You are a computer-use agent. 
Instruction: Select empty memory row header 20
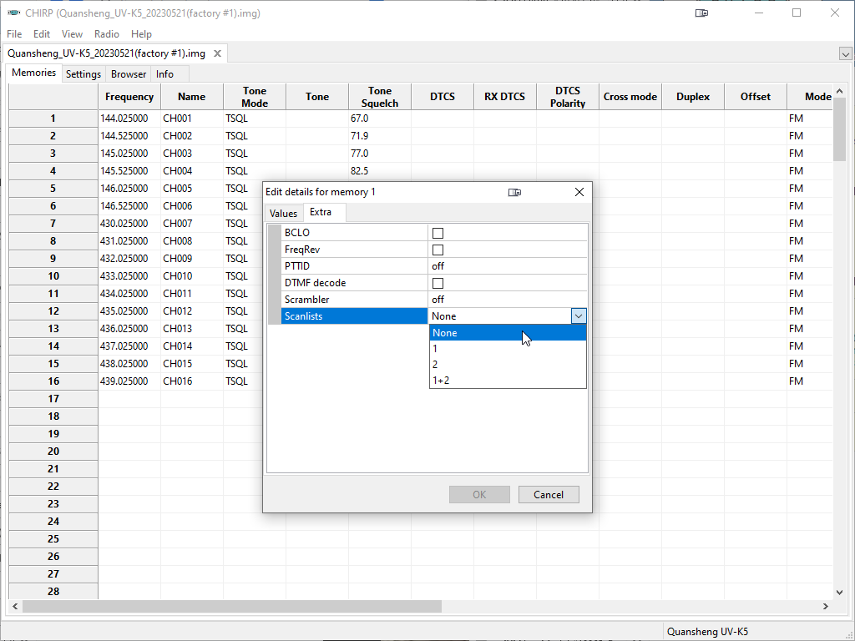[x=53, y=452]
